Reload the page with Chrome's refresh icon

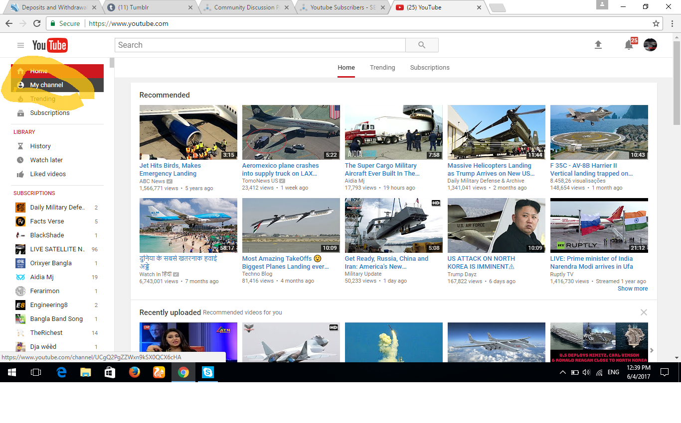[37, 23]
